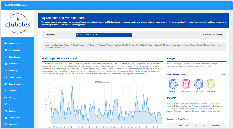Click the green badge dated 2023-12-09
The width and height of the screenshot is (233, 129).
[x=211, y=84]
